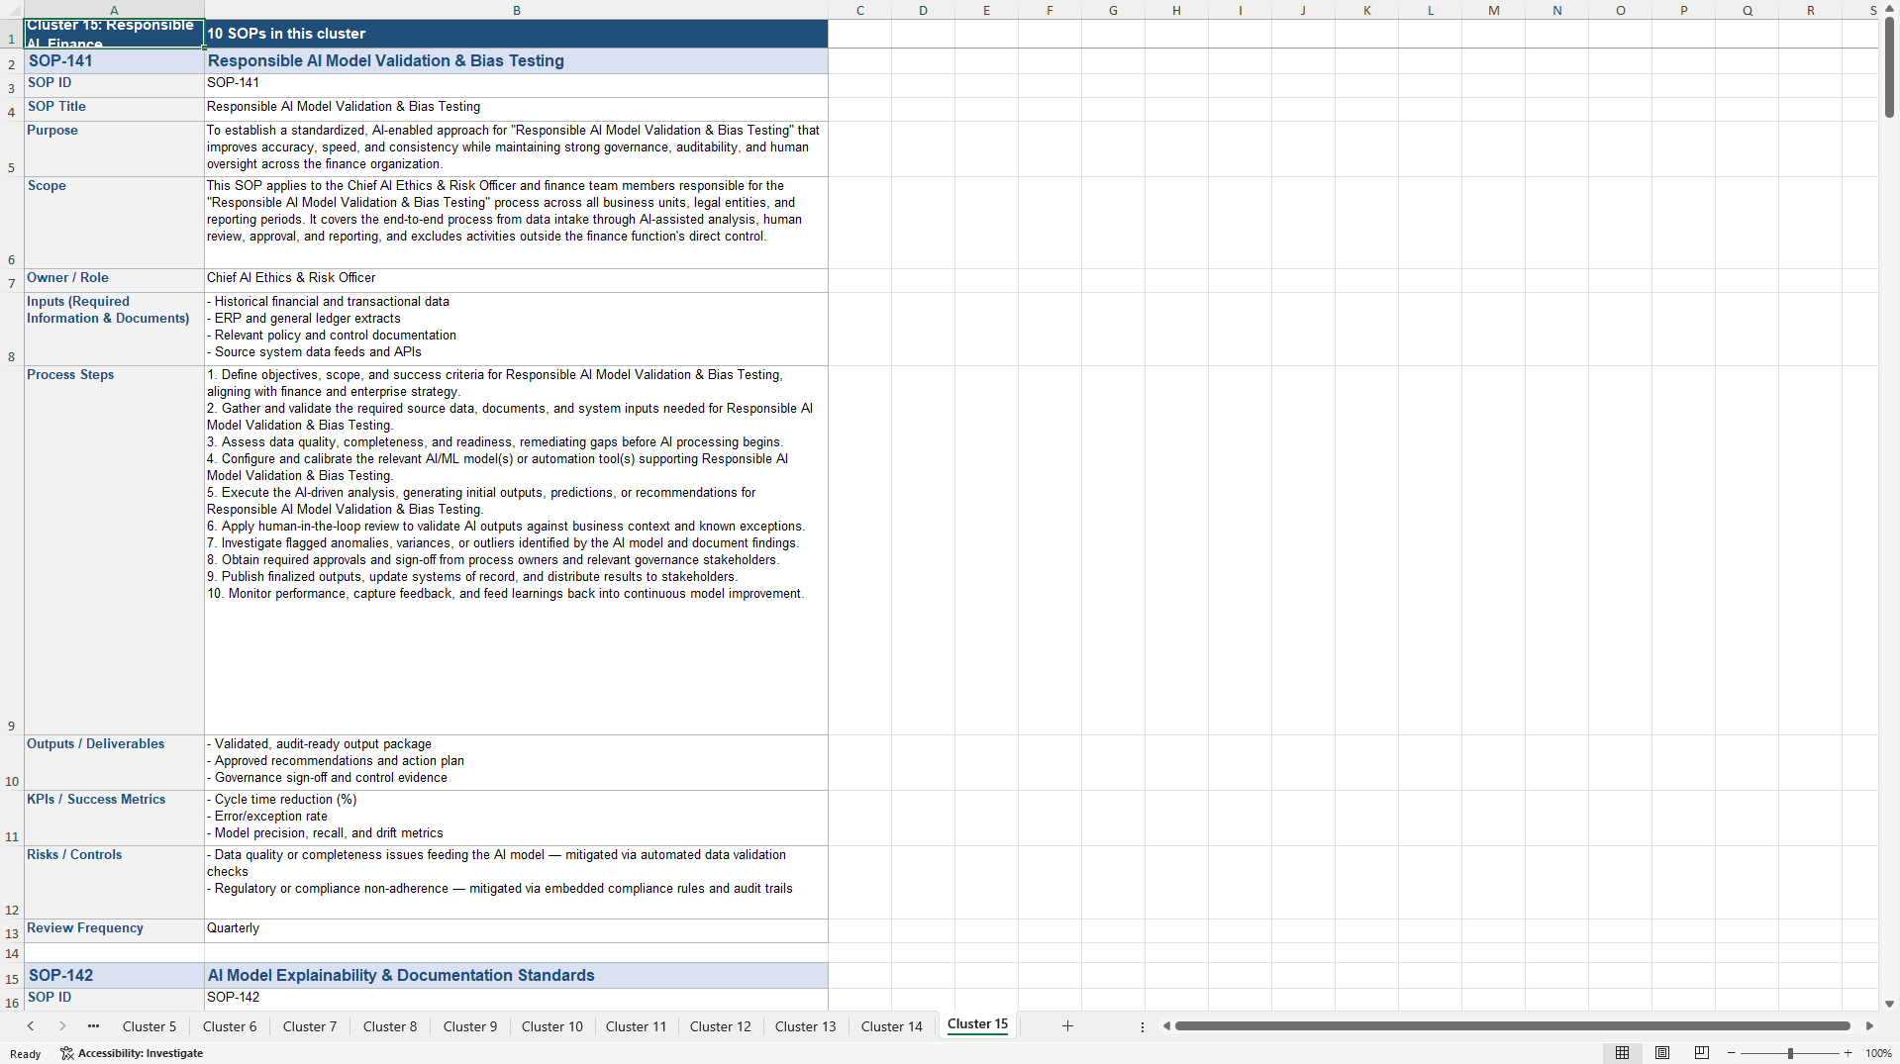1900x1064 pixels.
Task: Select the Review Frequency label cell
Action: coord(114,930)
